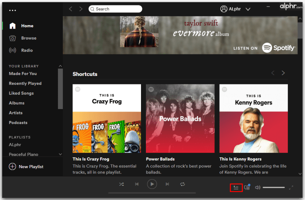This screenshot has height=200, width=305.
Task: Adjust the volume slider
Action: pos(274,187)
